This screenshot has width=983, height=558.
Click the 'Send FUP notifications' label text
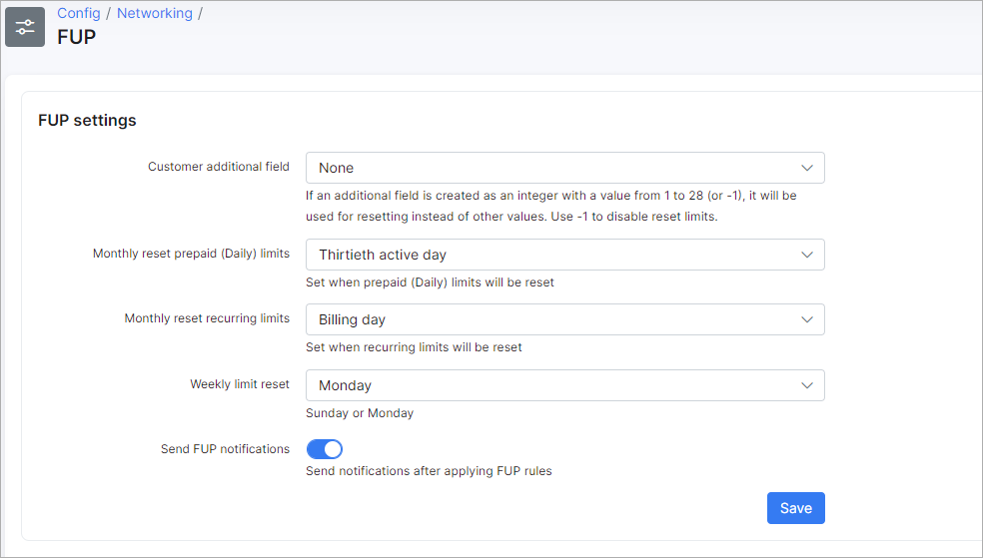pyautogui.click(x=225, y=449)
